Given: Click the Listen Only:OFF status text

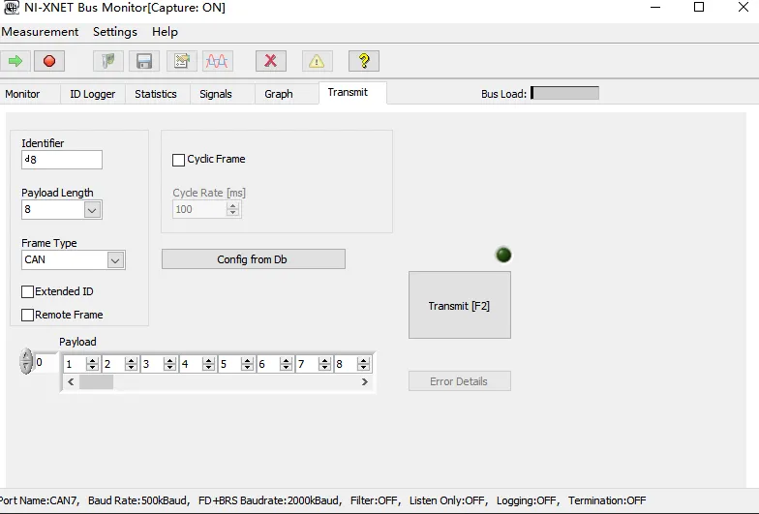Looking at the screenshot, I should click(x=448, y=500).
